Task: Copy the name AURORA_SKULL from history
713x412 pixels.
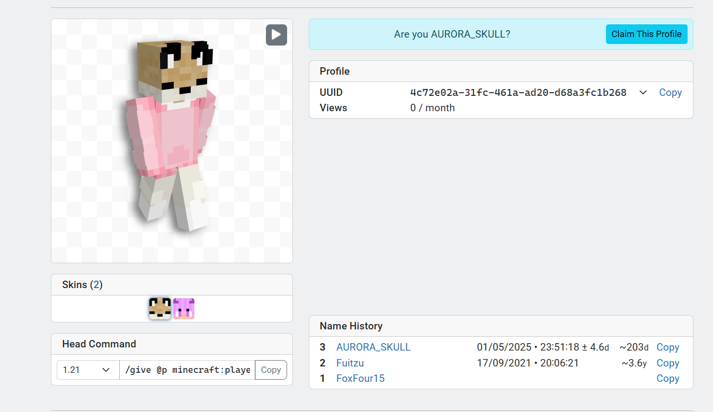Action: (667, 347)
